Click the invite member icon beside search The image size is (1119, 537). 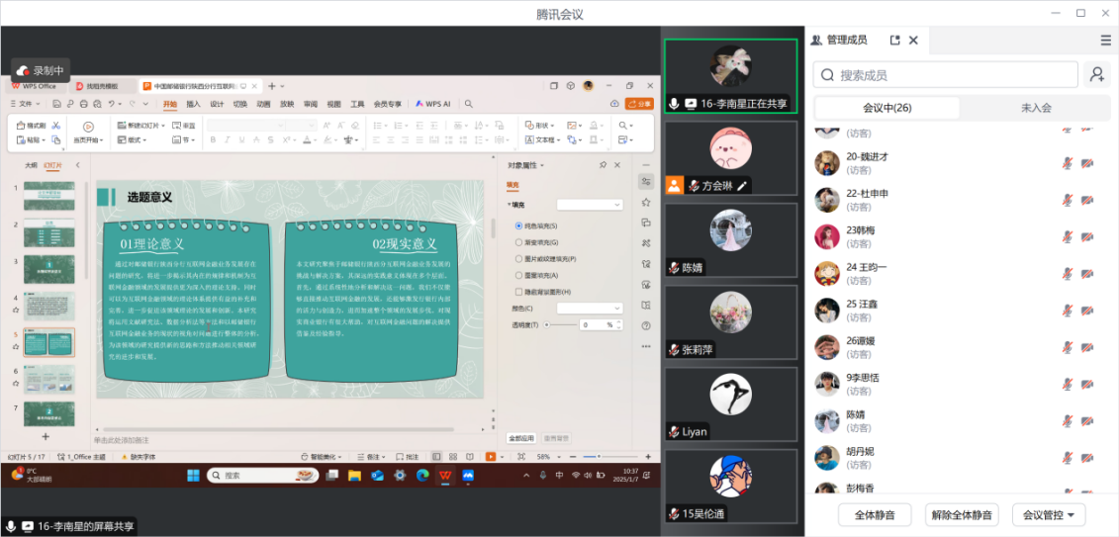(x=1095, y=74)
